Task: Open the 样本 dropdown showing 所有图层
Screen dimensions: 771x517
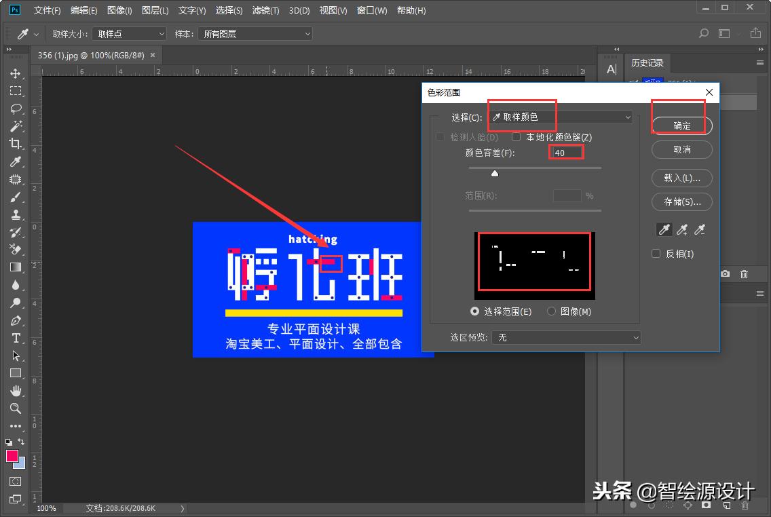Action: 255,33
